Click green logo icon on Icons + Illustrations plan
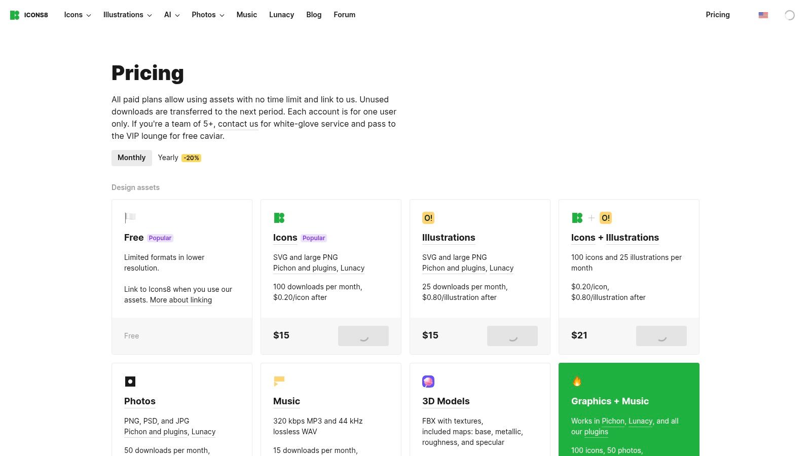Screen dimensions: 811x456 577,218
